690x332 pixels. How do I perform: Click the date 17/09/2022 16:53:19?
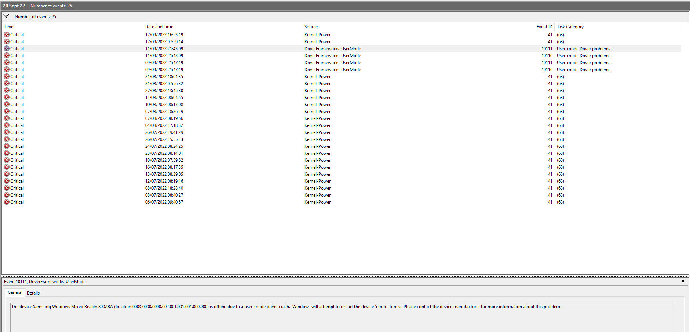(164, 35)
